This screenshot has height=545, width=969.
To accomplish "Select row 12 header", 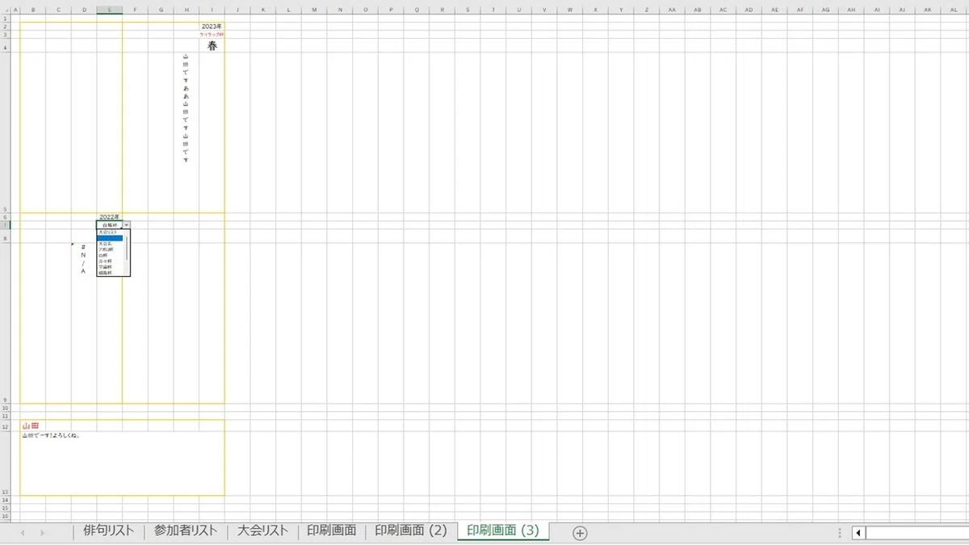I will [x=6, y=426].
